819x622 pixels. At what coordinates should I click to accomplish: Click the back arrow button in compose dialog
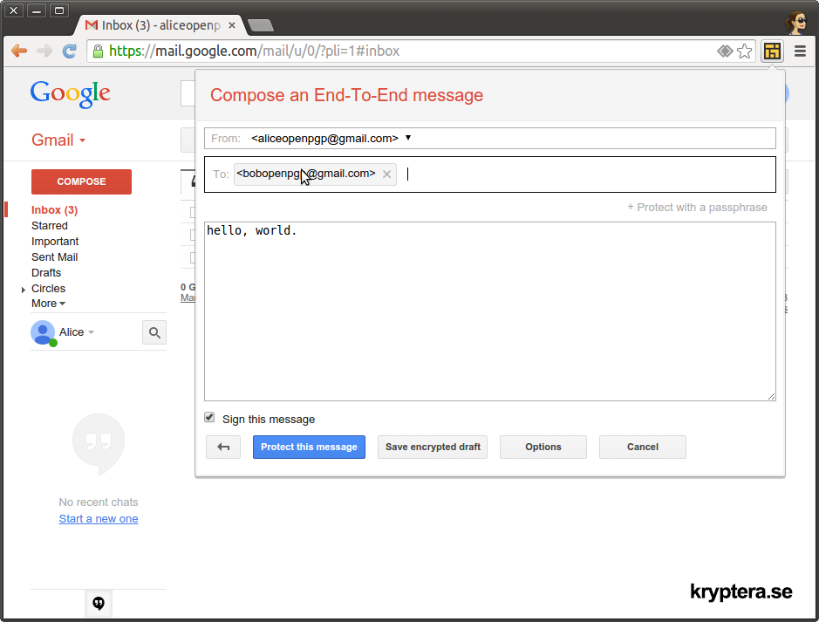pos(223,447)
